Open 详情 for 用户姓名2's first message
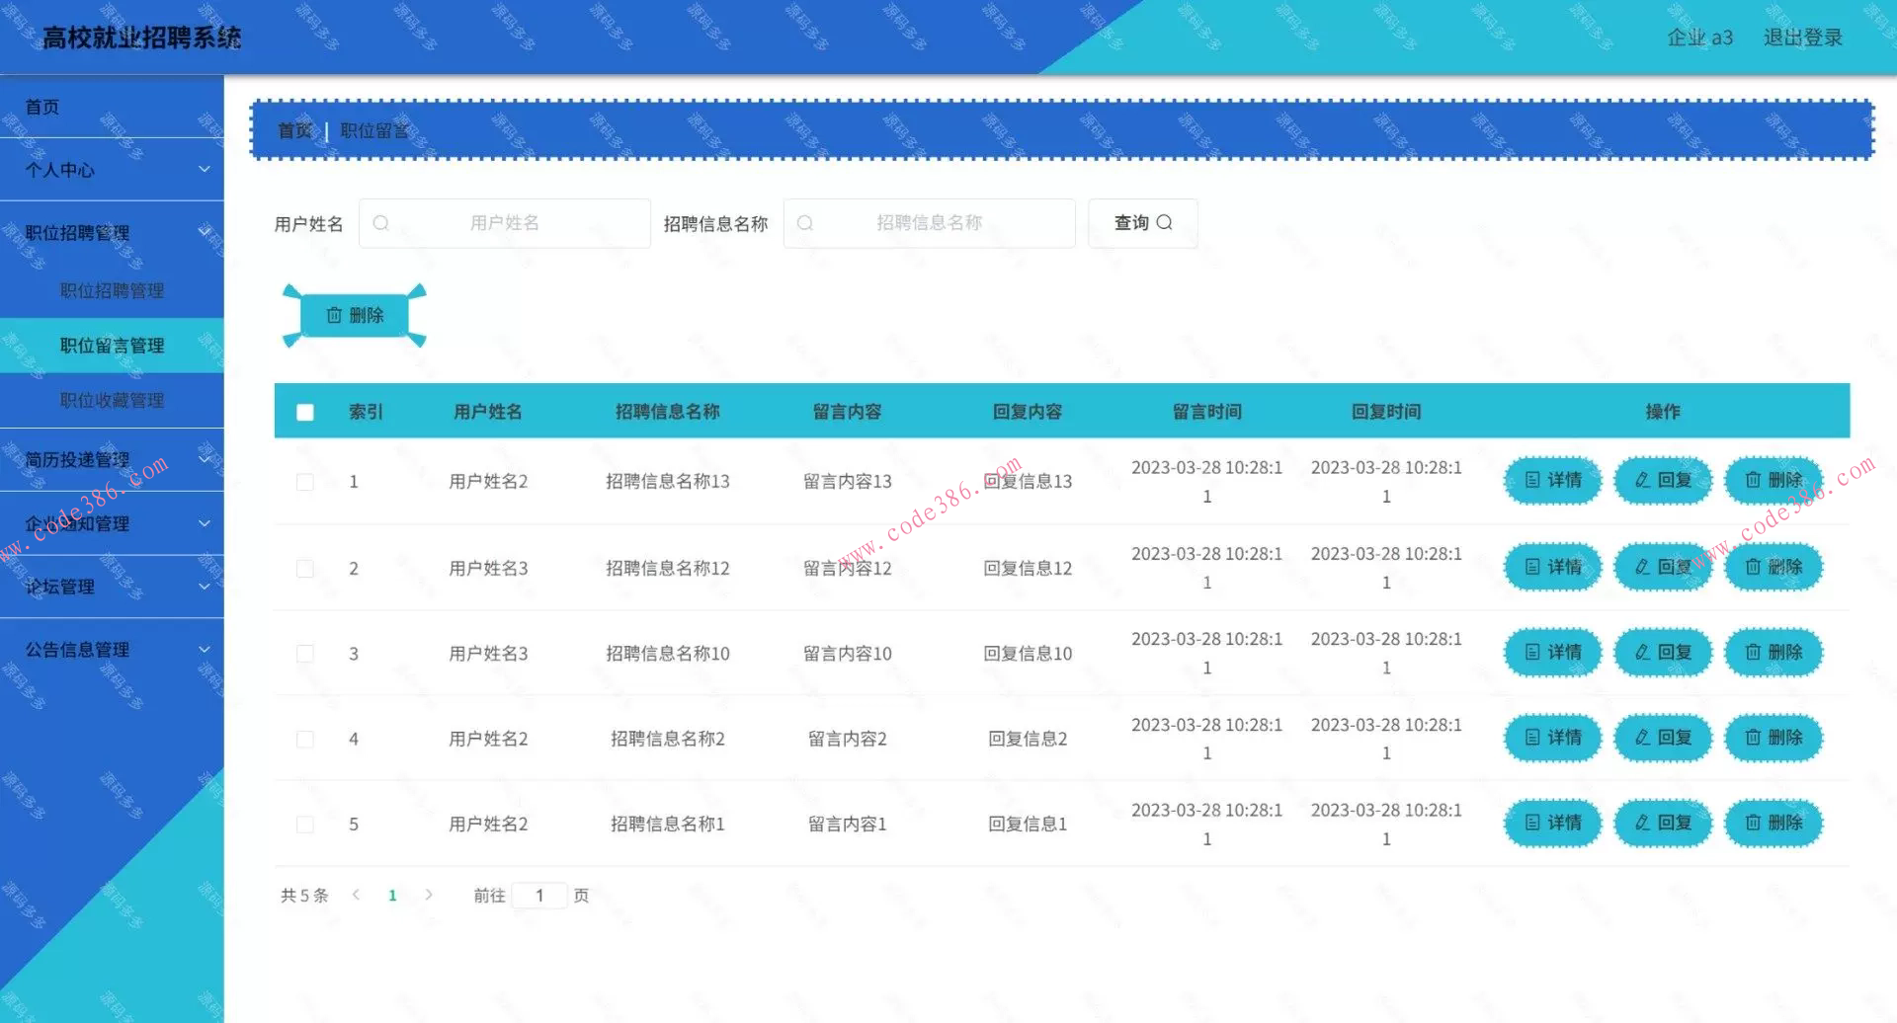 [1551, 481]
